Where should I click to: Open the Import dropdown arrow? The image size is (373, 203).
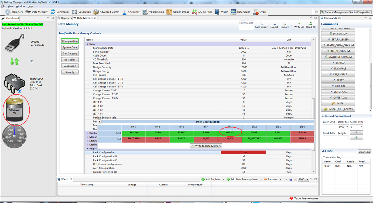(x=292, y=25)
